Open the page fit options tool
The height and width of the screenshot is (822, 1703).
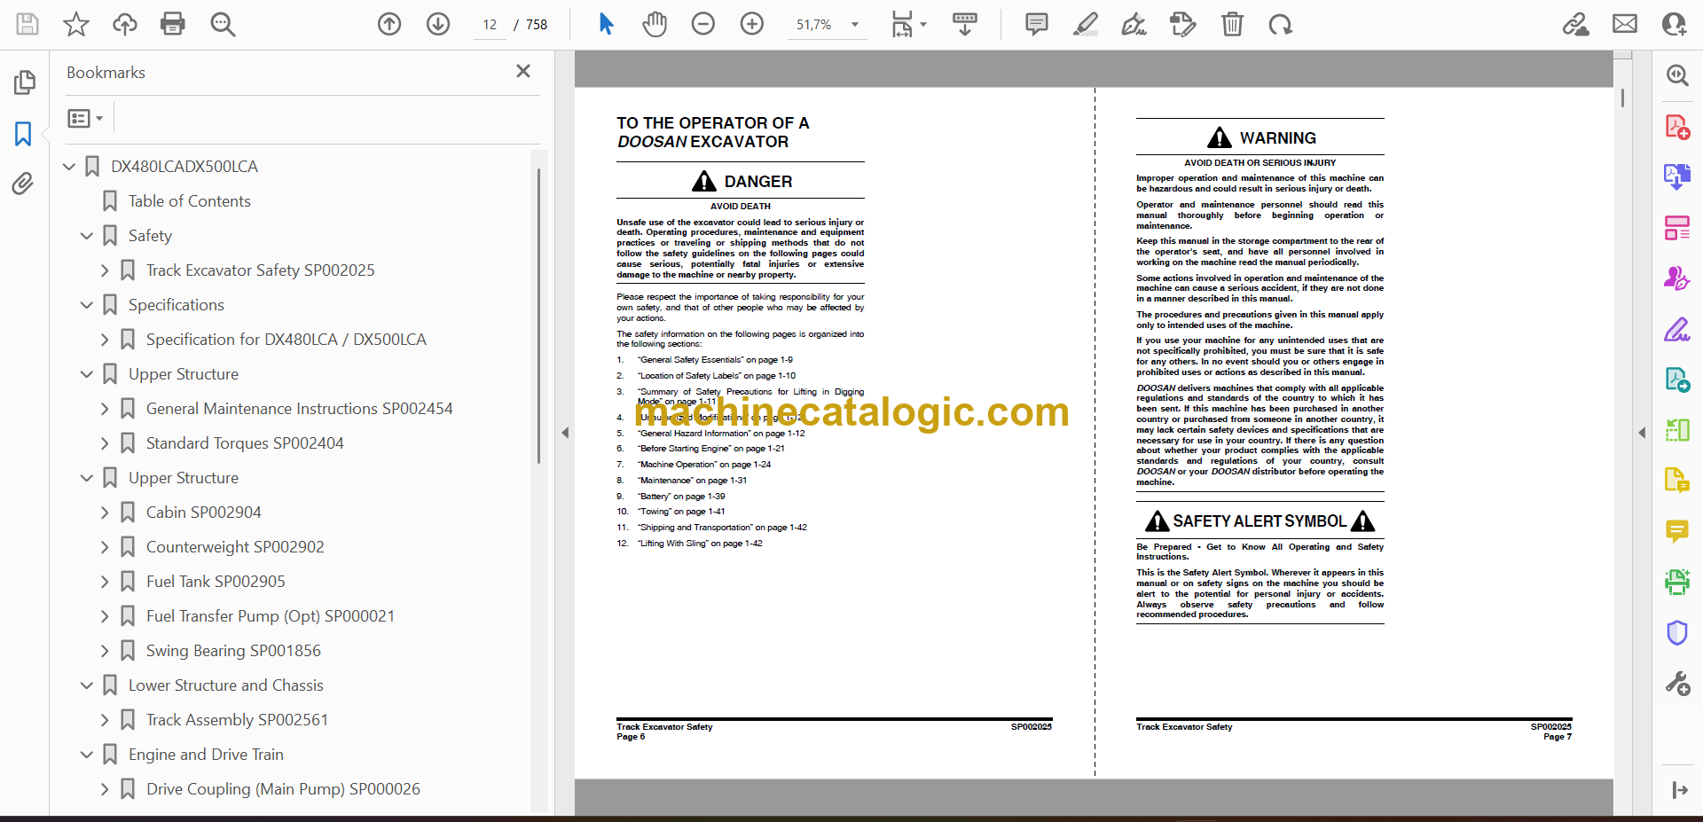[x=908, y=24]
